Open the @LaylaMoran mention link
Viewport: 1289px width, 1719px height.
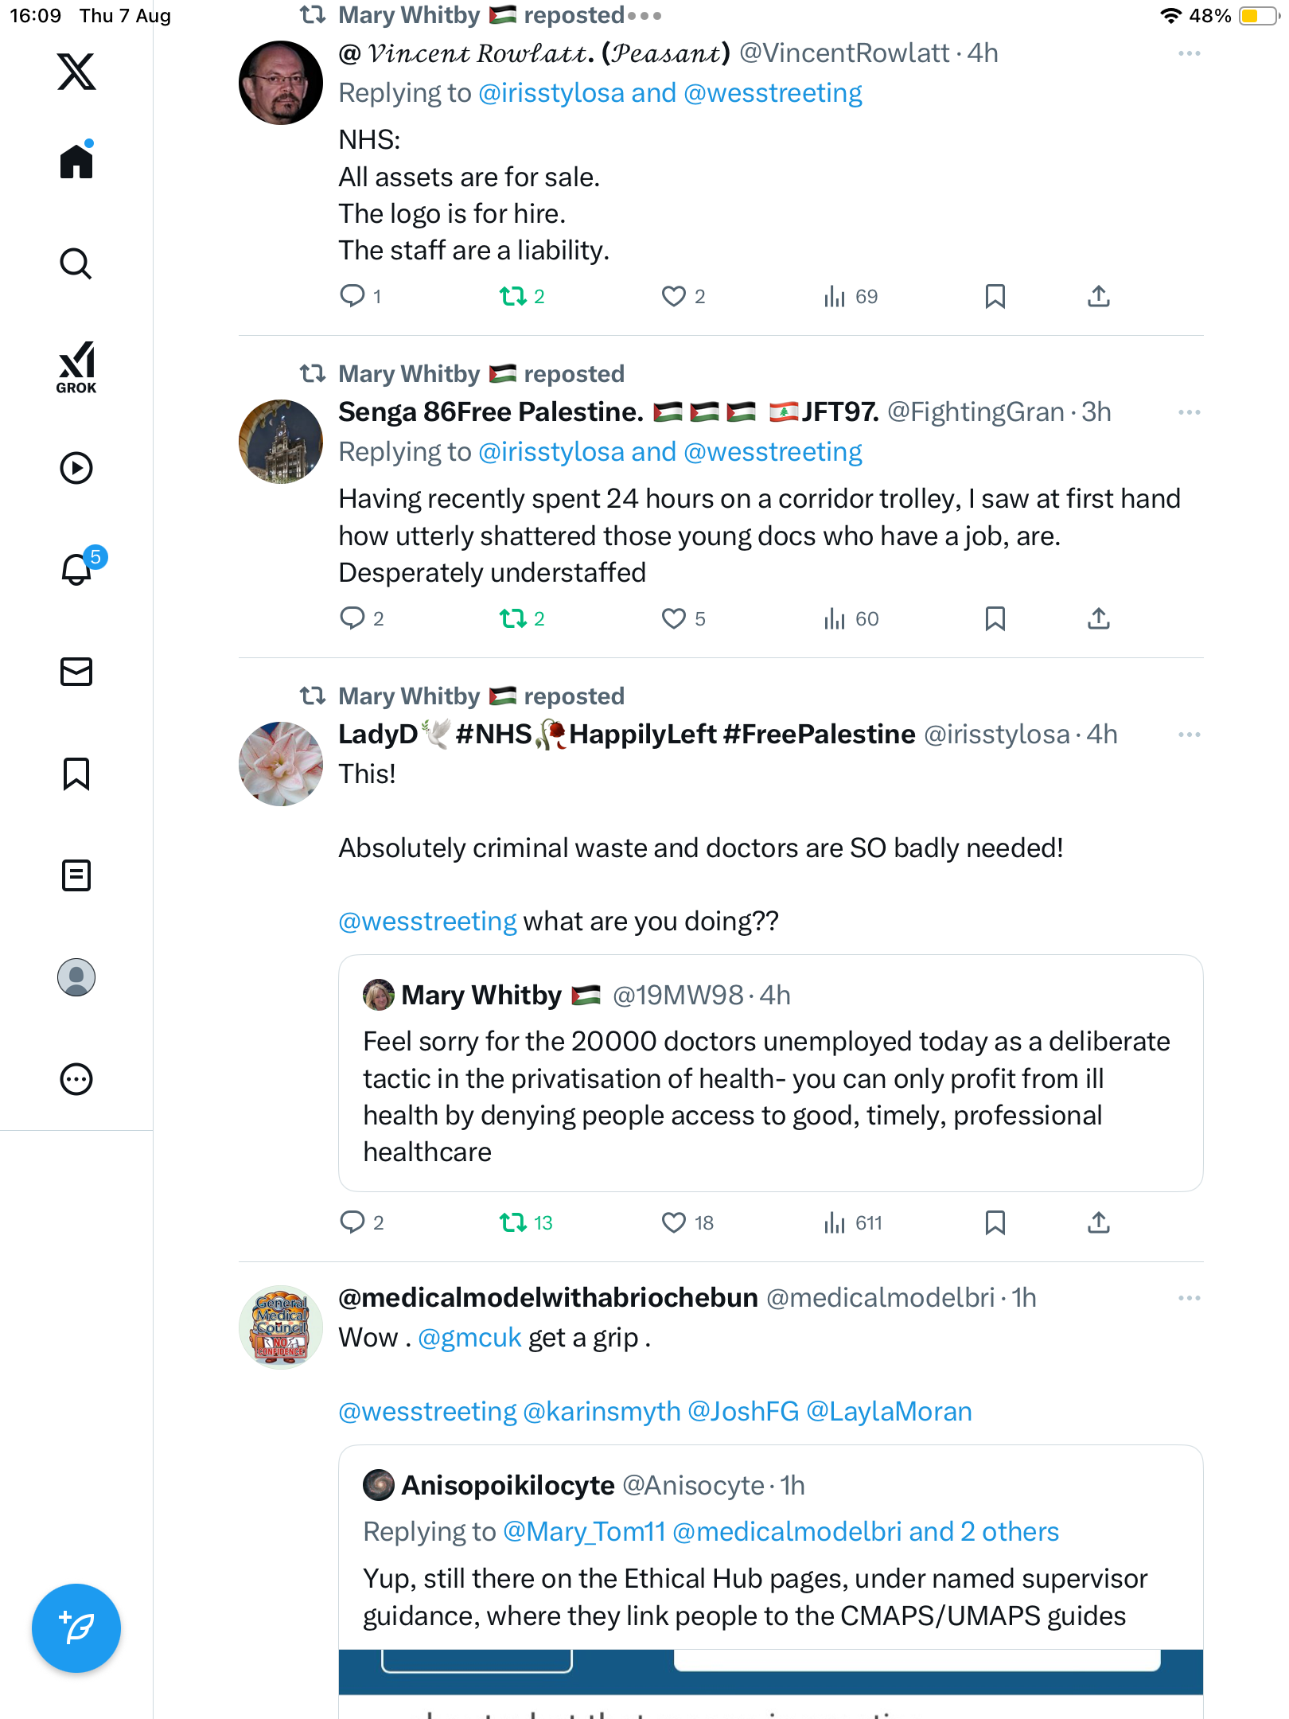889,1411
